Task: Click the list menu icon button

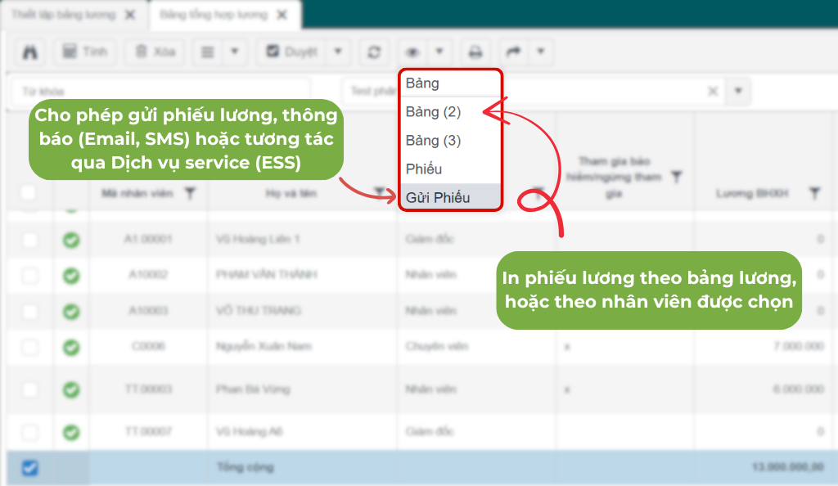Action: pyautogui.click(x=207, y=52)
